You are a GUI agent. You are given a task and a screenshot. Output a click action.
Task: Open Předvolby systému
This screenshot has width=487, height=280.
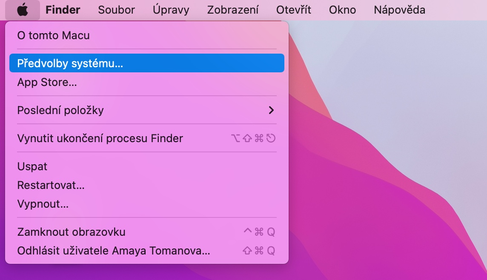coord(70,63)
